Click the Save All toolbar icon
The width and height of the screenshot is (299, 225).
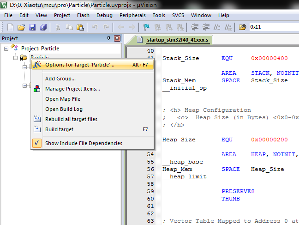point(43,27)
